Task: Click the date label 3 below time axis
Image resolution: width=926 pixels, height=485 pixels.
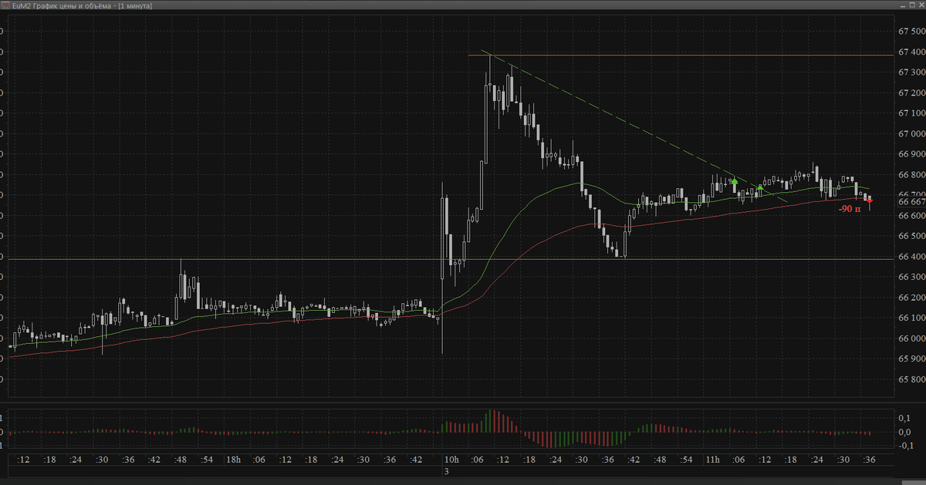Action: 446,470
